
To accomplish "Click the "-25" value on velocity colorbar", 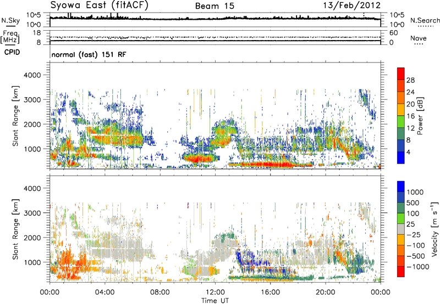I will click(x=414, y=234).
